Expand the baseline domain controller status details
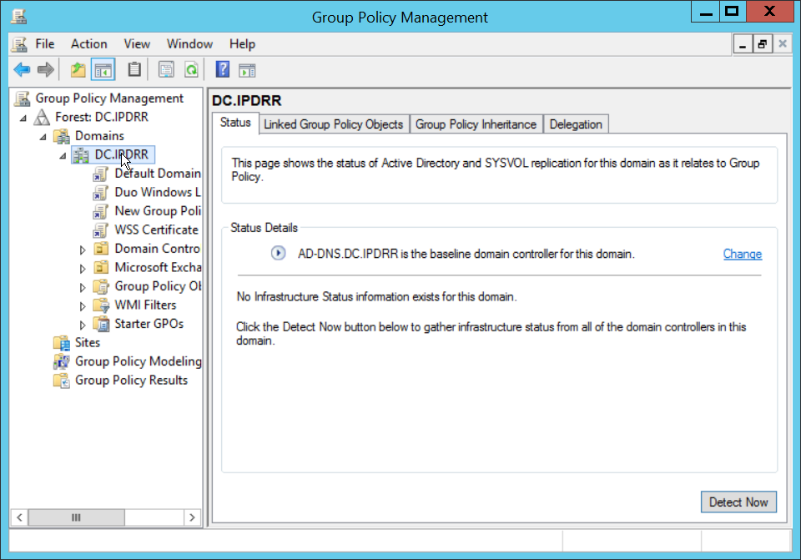 click(x=279, y=254)
